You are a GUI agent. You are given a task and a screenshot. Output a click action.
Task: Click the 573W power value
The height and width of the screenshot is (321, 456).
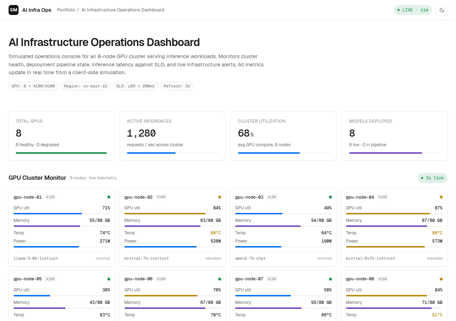coord(437,241)
